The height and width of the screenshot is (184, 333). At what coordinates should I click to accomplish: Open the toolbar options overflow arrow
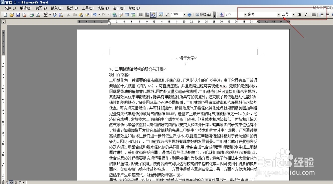point(214,15)
